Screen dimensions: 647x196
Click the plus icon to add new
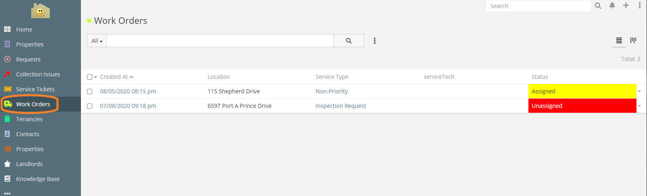[x=626, y=6]
